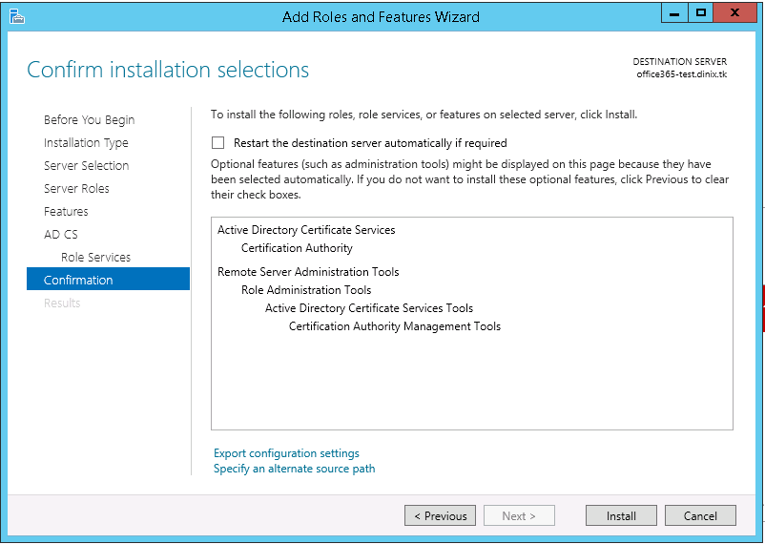Minimize the wizard window
765x544 pixels.
click(674, 13)
